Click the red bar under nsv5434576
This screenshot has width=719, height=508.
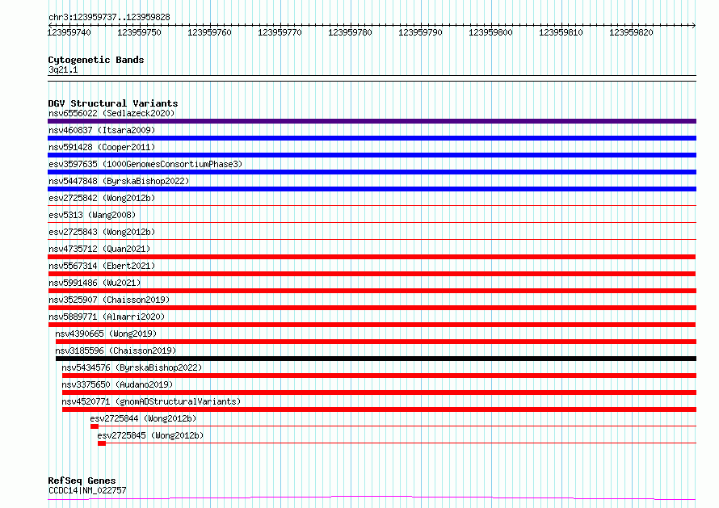[379, 376]
